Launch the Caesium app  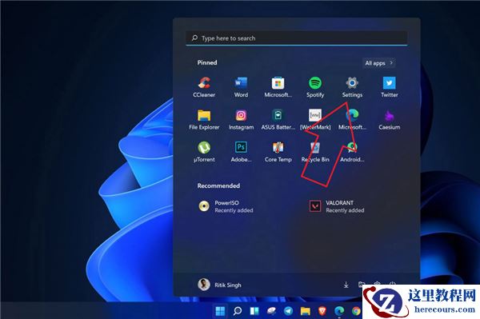(x=389, y=120)
